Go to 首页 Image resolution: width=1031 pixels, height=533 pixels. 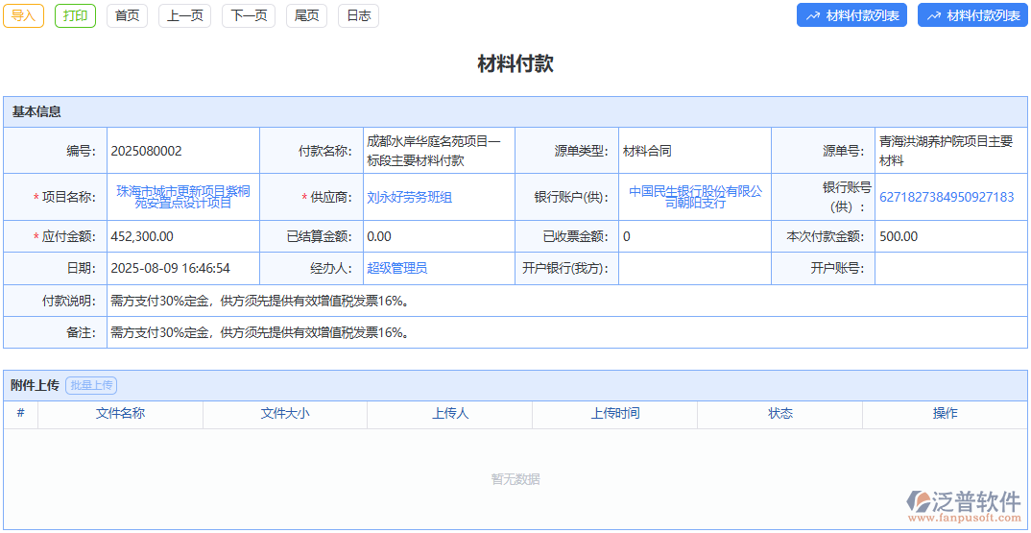coord(127,15)
